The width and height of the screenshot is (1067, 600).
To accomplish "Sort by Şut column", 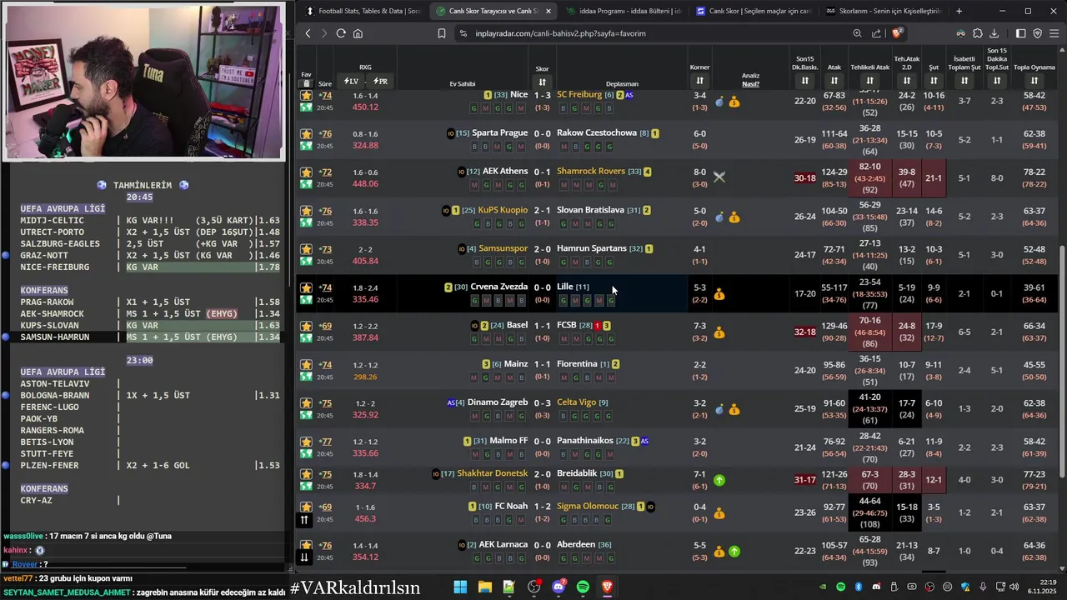I will tap(934, 81).
